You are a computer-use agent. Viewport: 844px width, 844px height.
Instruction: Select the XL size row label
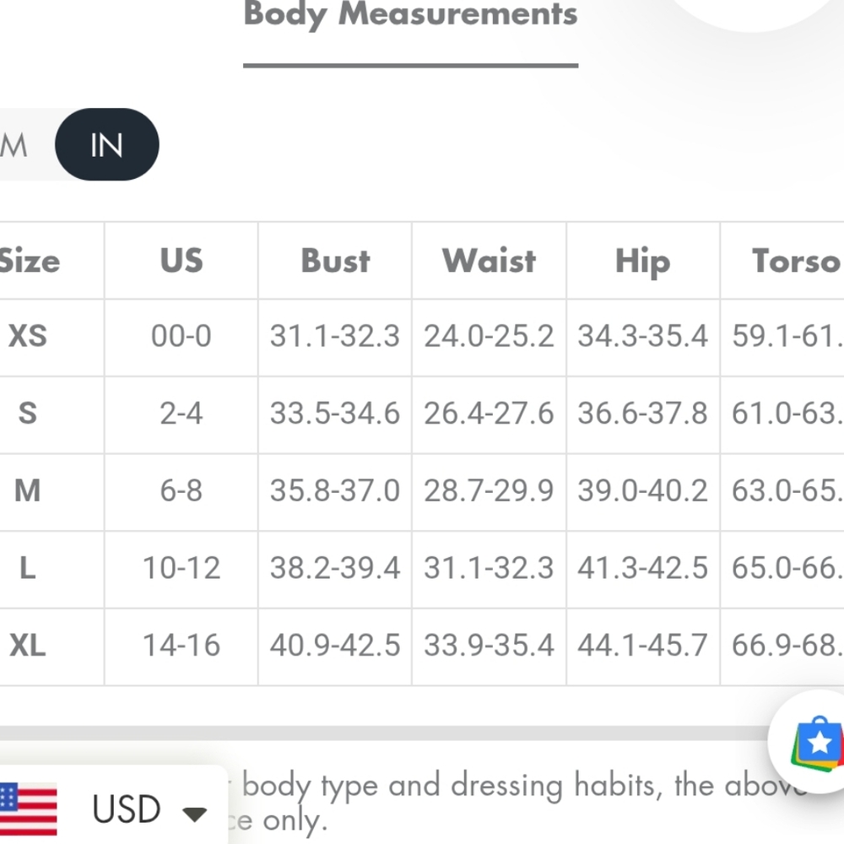[x=28, y=646]
